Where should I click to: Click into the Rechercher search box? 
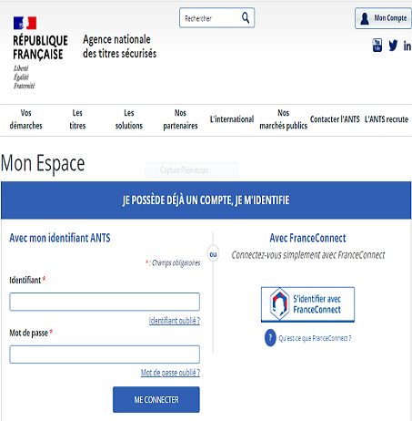pos(211,18)
